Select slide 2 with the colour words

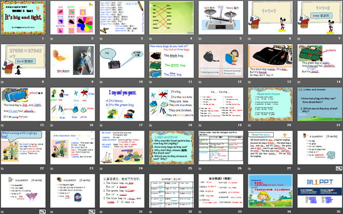pyautogui.click(x=73, y=18)
